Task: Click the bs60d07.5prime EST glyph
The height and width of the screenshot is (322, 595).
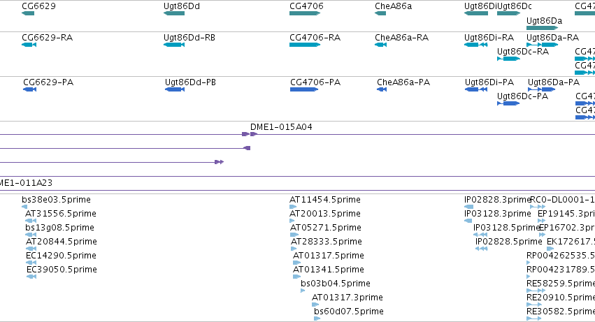Action: pos(317,319)
